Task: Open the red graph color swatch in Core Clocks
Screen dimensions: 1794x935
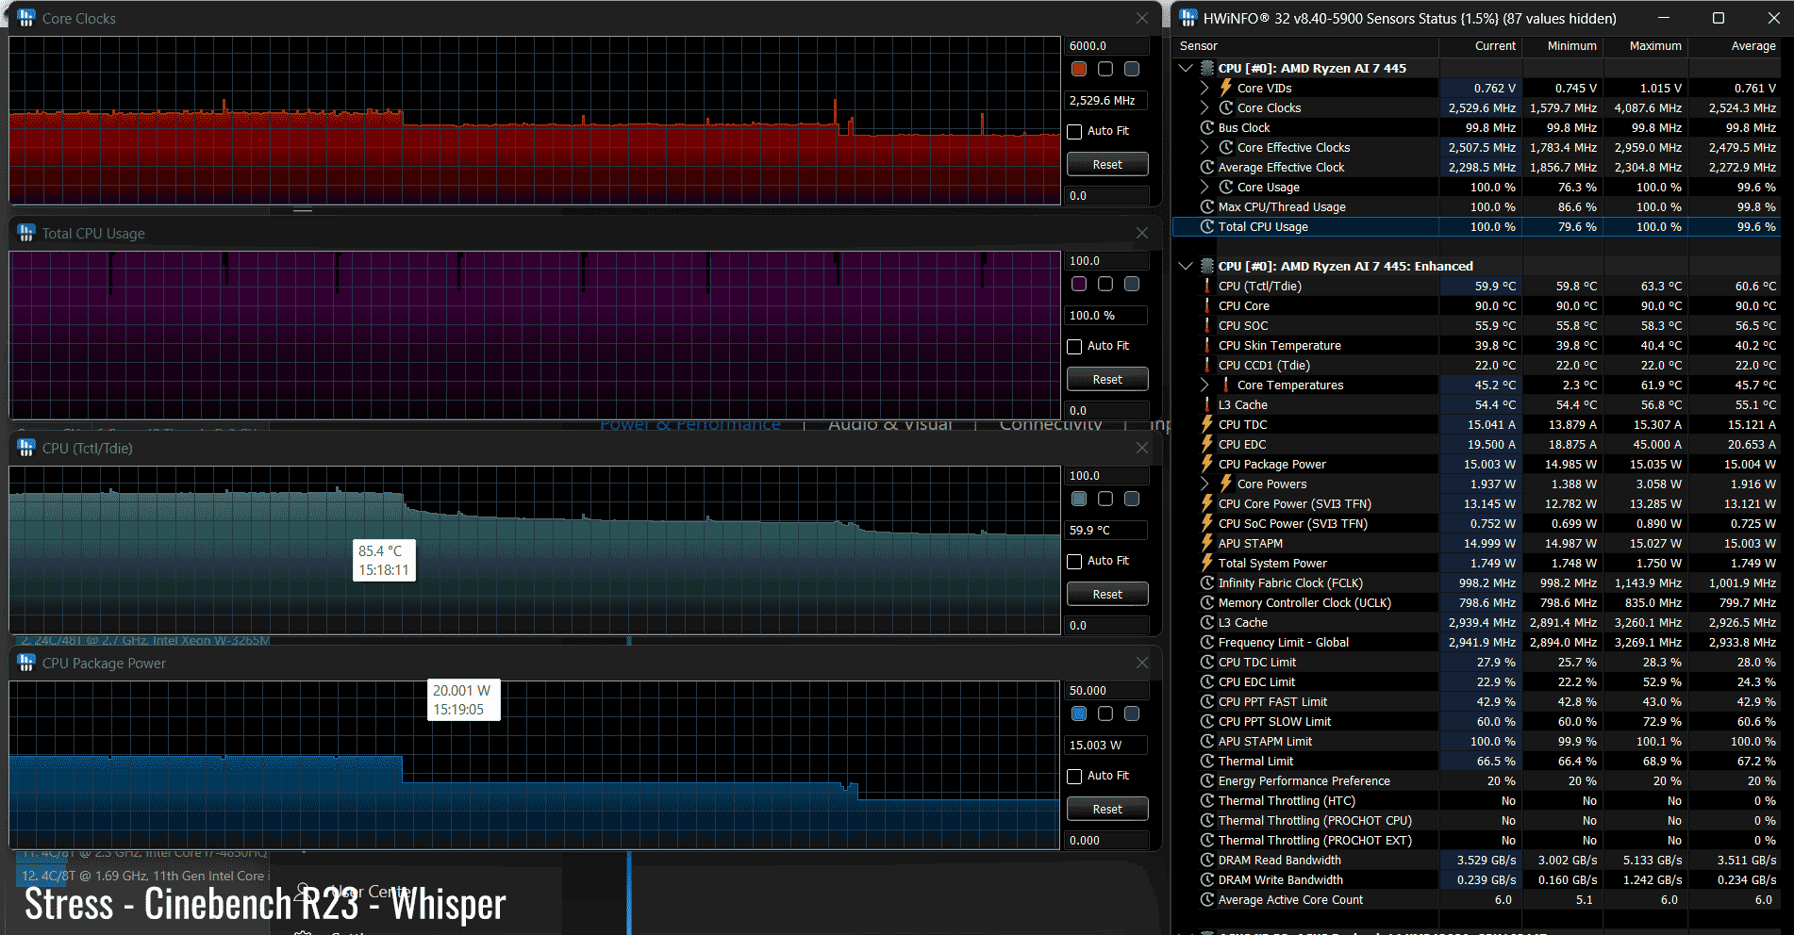Action: [1079, 69]
